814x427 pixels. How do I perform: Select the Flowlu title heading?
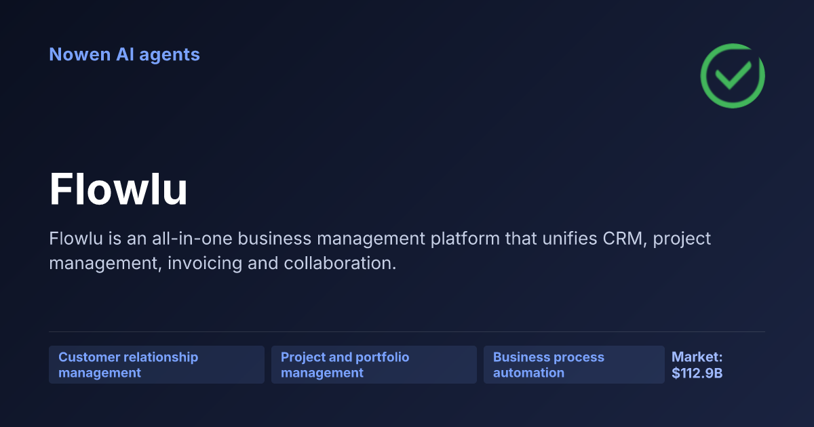pos(119,189)
